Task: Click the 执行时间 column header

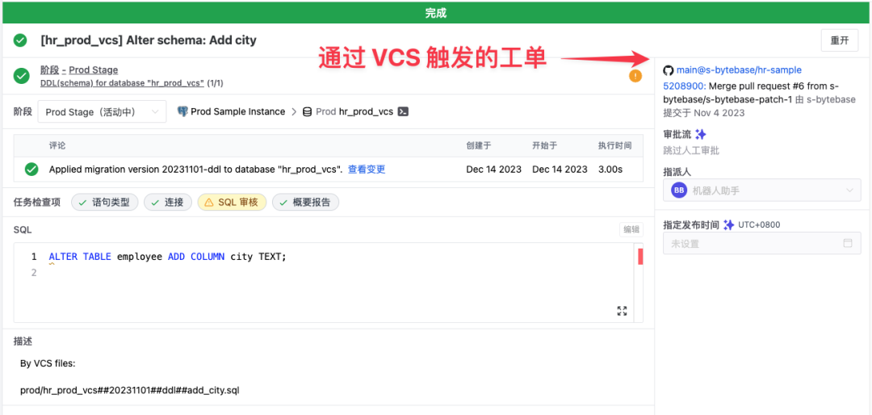Action: pos(614,146)
